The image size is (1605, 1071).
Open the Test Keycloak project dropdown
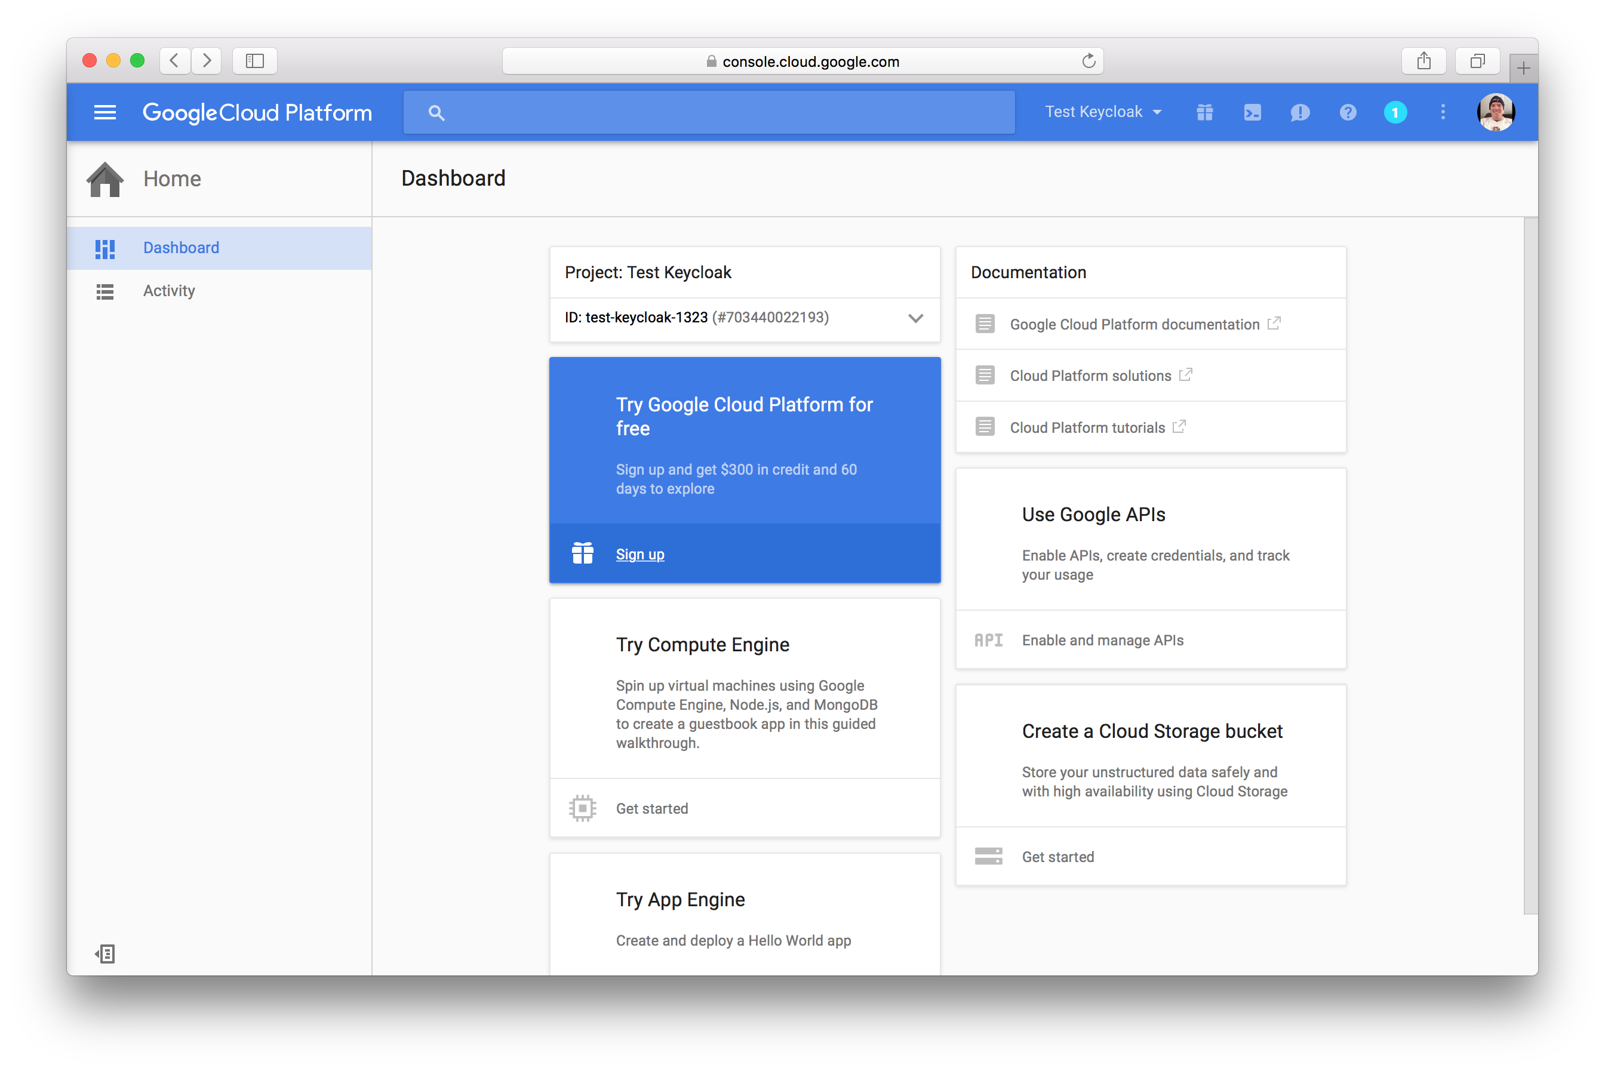pyautogui.click(x=1102, y=112)
